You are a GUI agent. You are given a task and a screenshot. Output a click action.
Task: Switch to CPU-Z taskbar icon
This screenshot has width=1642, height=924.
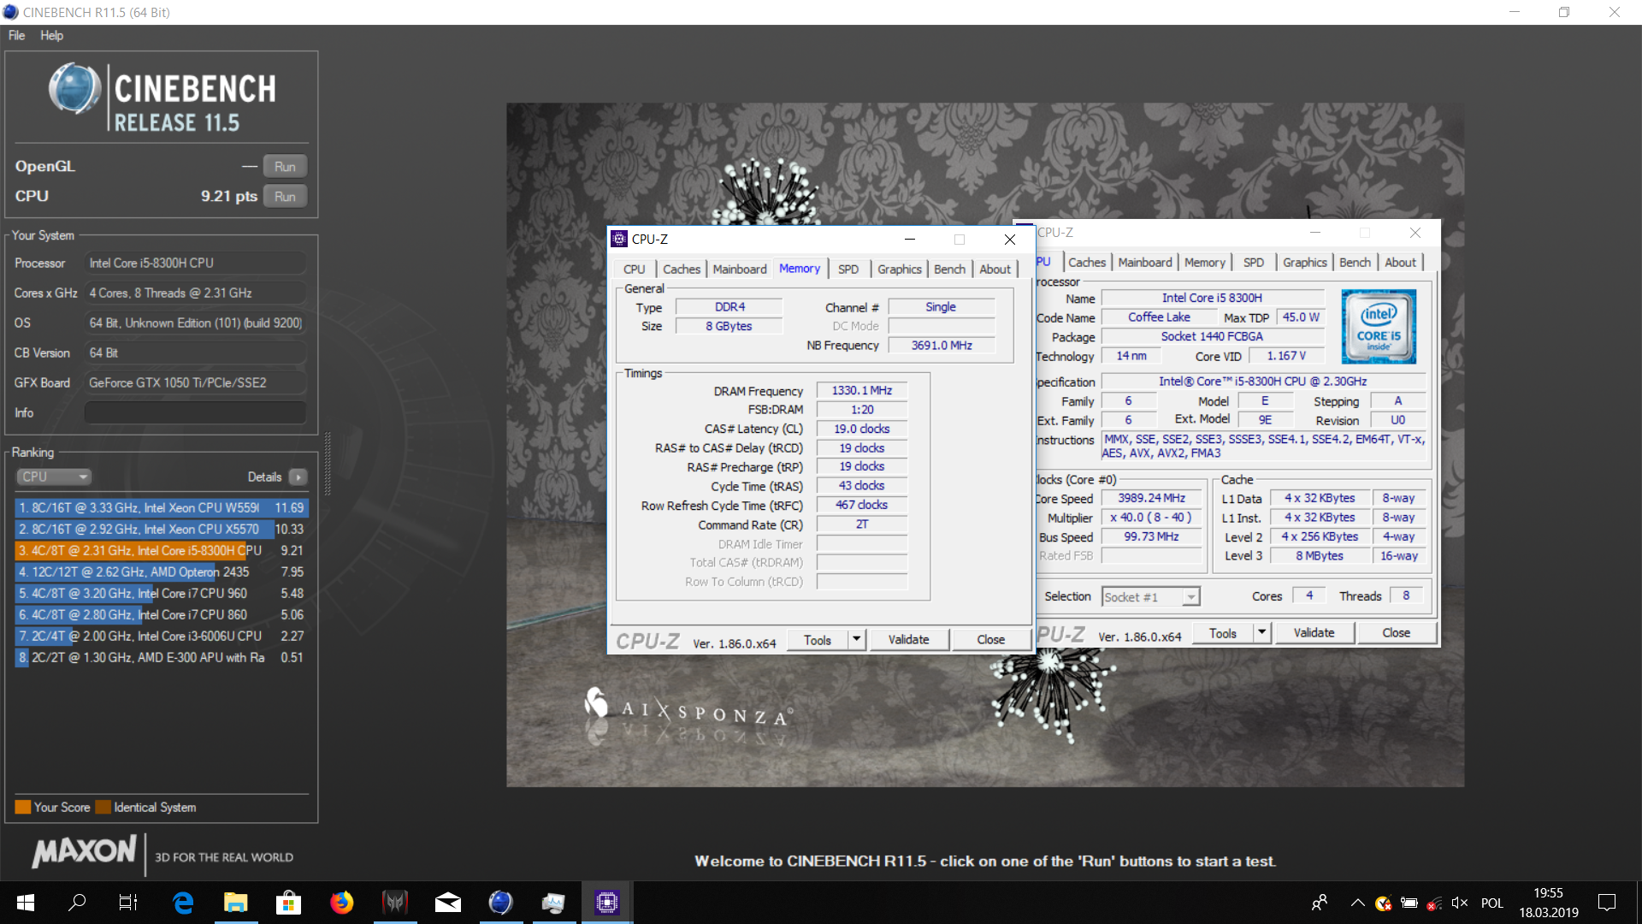[606, 902]
